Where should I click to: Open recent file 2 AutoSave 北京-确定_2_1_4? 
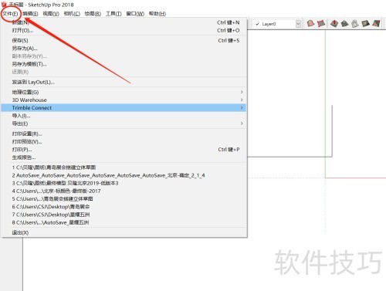tap(124, 175)
